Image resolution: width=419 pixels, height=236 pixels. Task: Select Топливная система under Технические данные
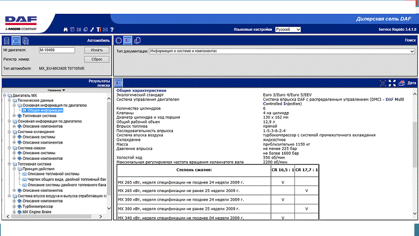(x=39, y=116)
